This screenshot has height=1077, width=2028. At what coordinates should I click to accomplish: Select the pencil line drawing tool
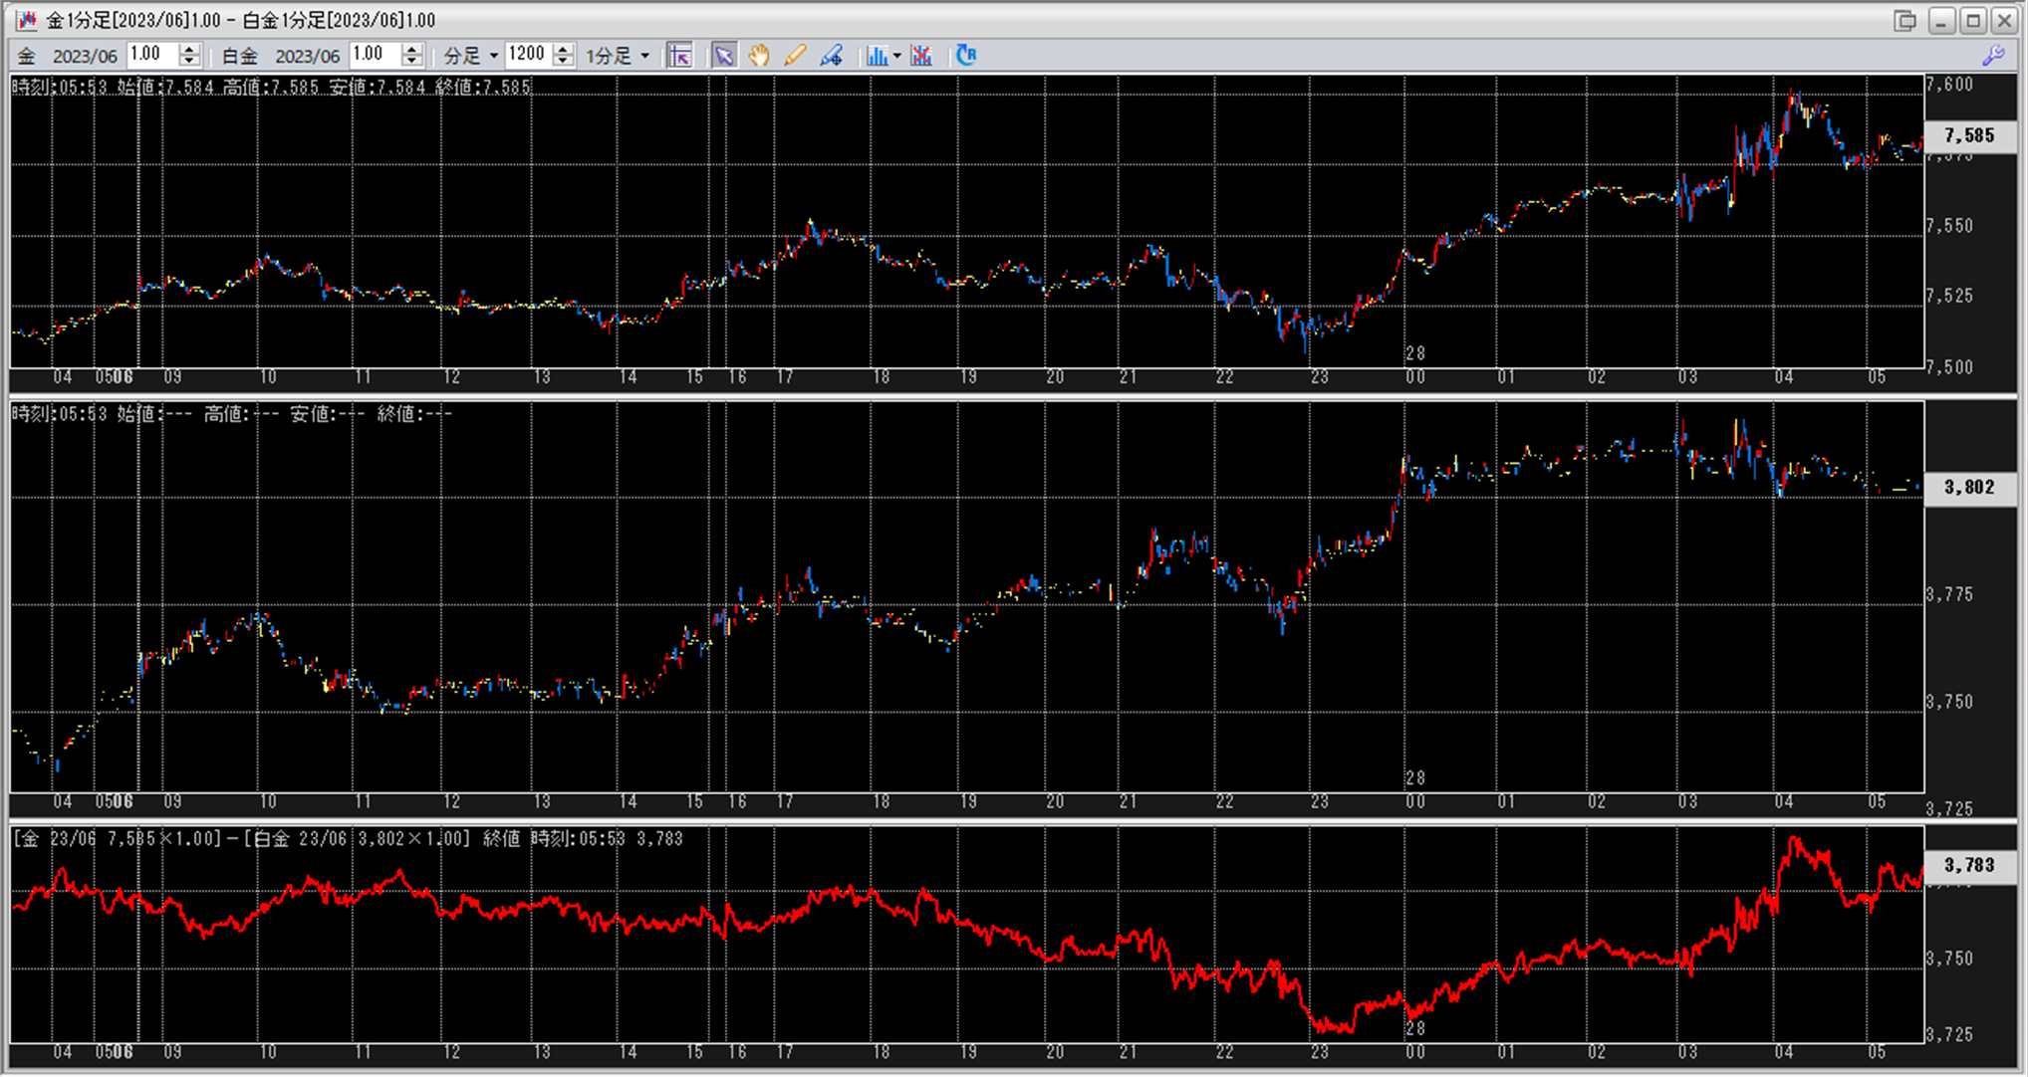[x=794, y=56]
